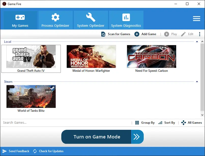Open the three-dot more options menu
Screen dimensions: 205x156
199,34
